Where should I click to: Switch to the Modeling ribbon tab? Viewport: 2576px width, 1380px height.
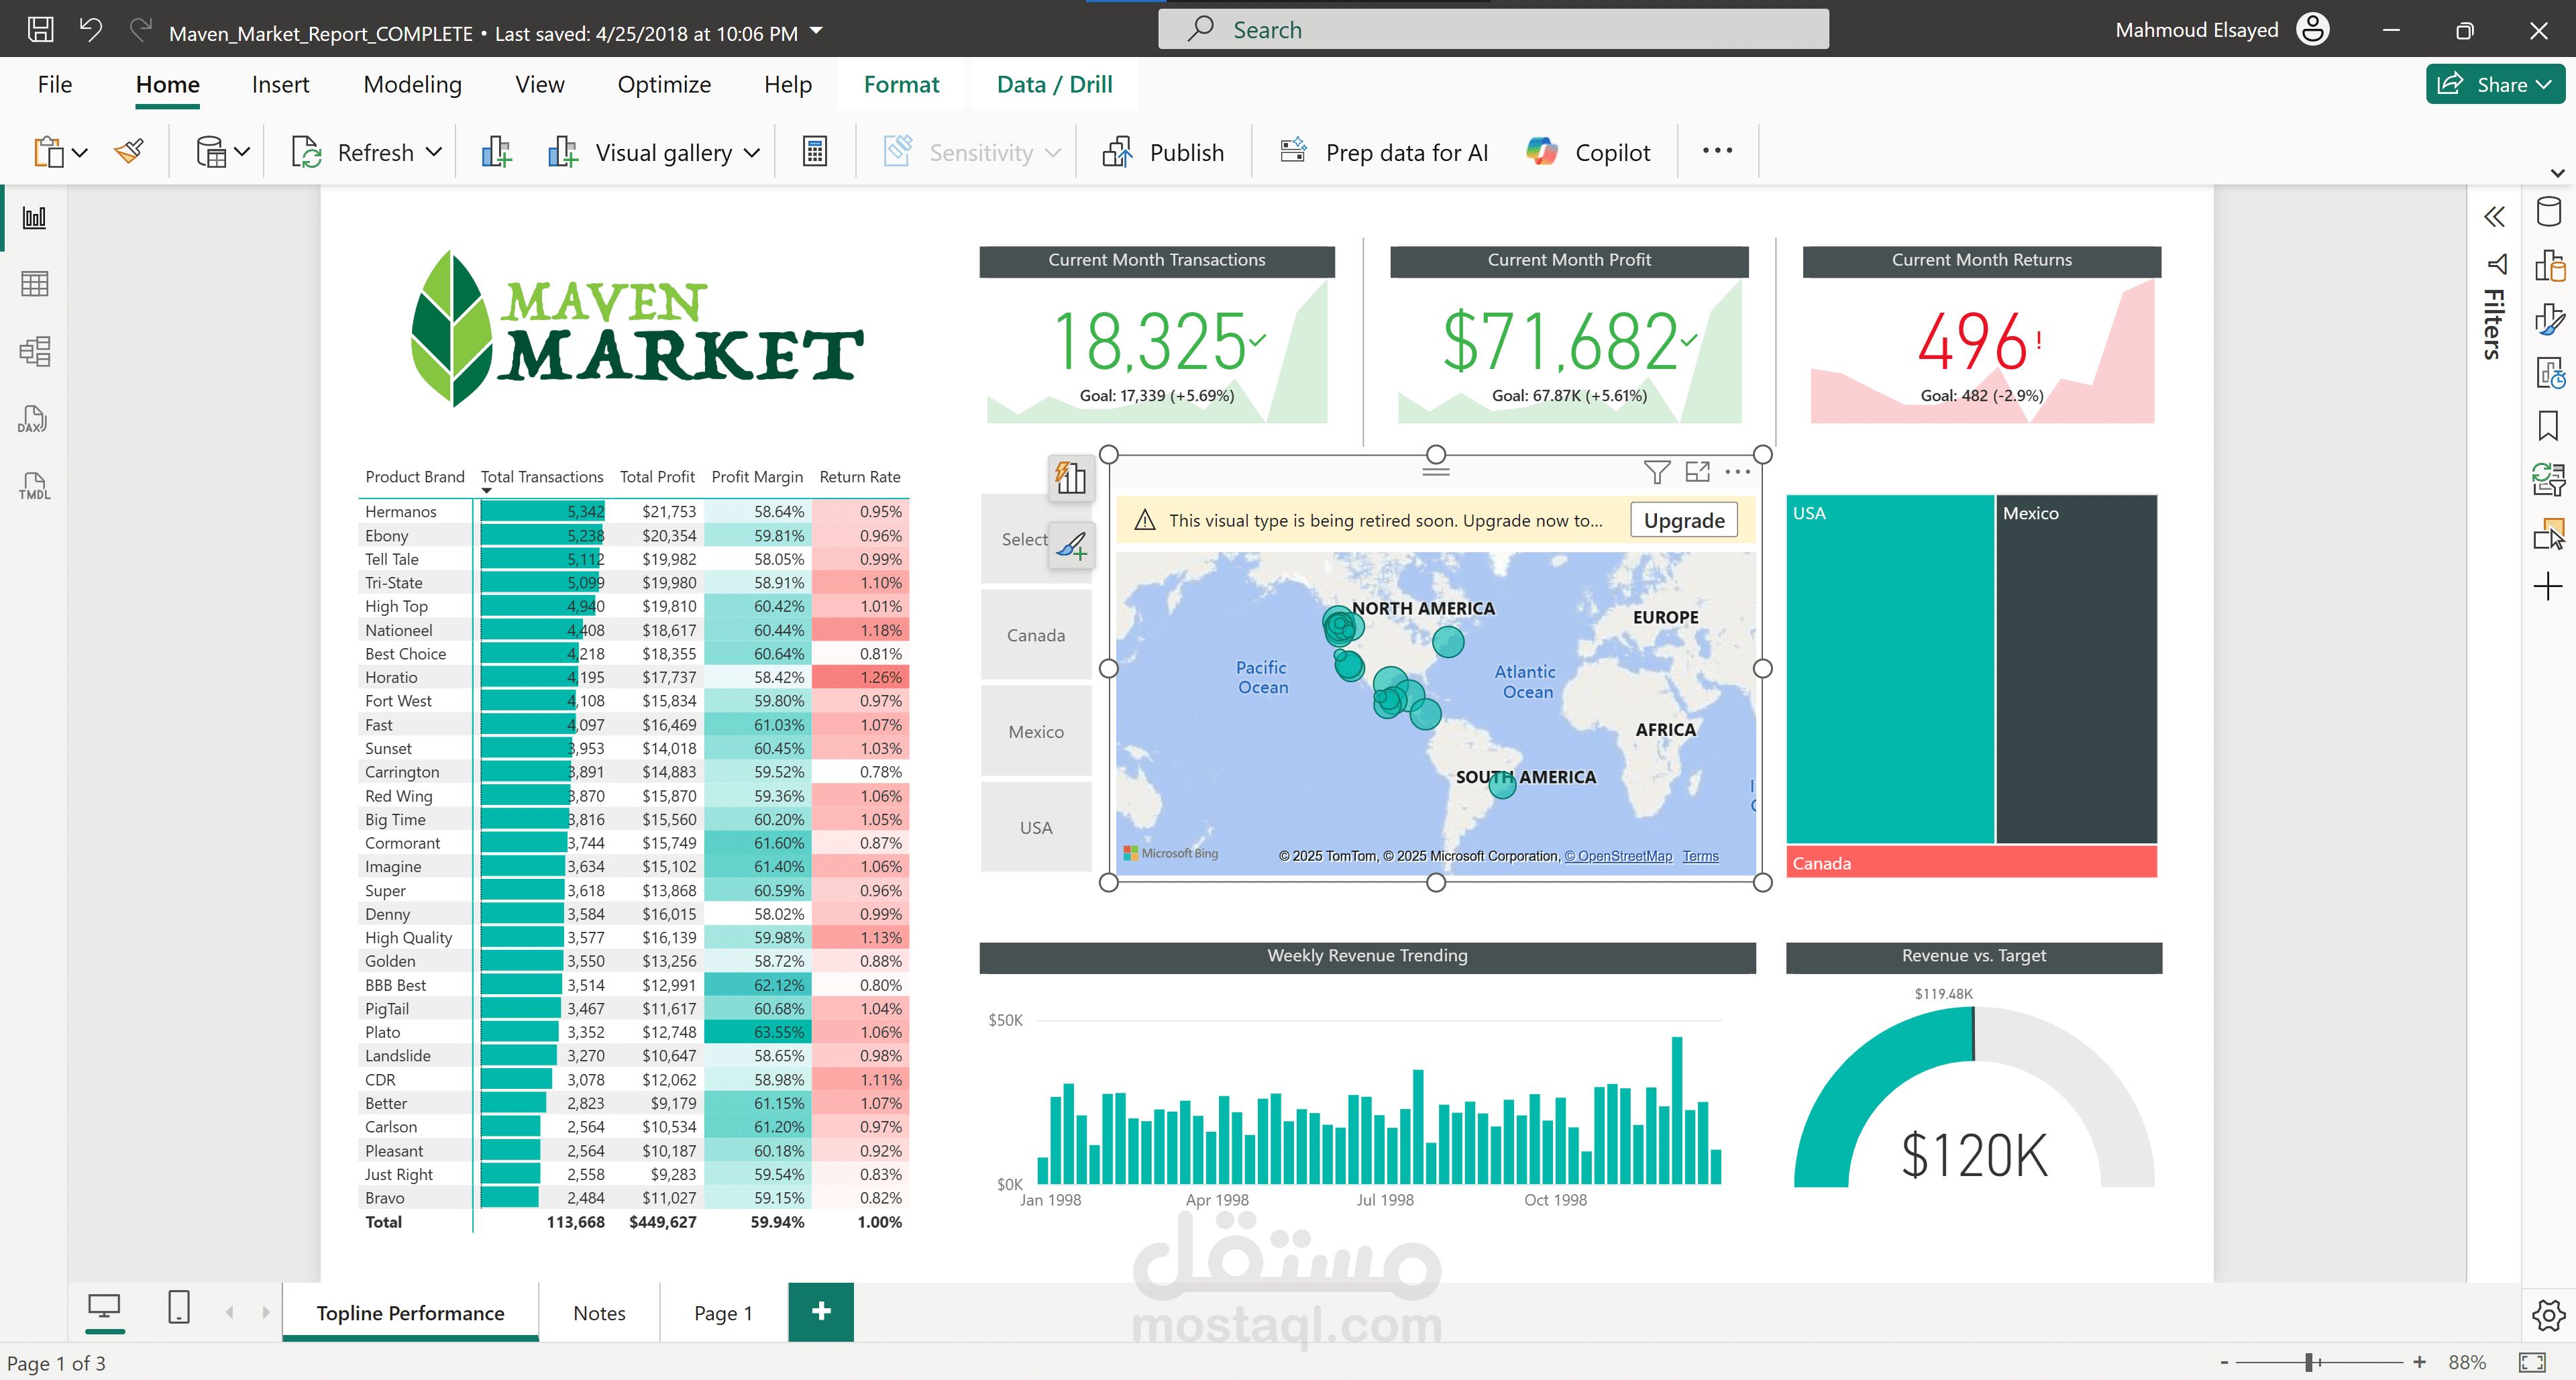tap(412, 85)
